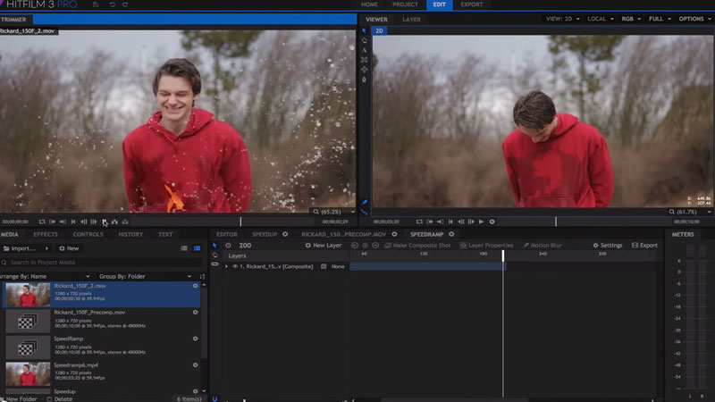Toggle the checkbox beside None on layer
This screenshot has height=402, width=715.
[x=324, y=266]
